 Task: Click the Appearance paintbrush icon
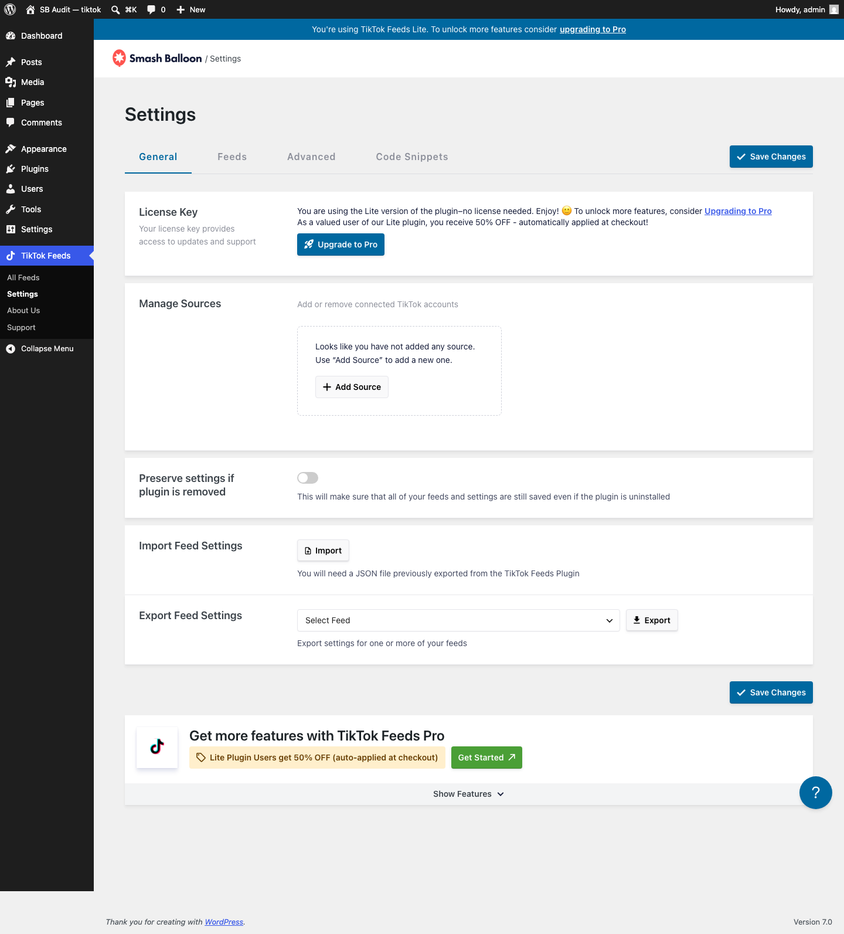(11, 149)
